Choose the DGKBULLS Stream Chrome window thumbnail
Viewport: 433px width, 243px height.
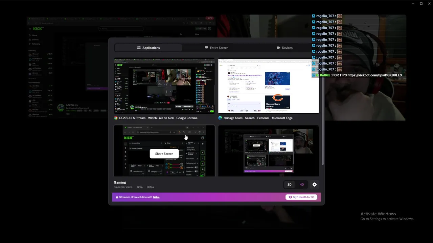(164, 86)
